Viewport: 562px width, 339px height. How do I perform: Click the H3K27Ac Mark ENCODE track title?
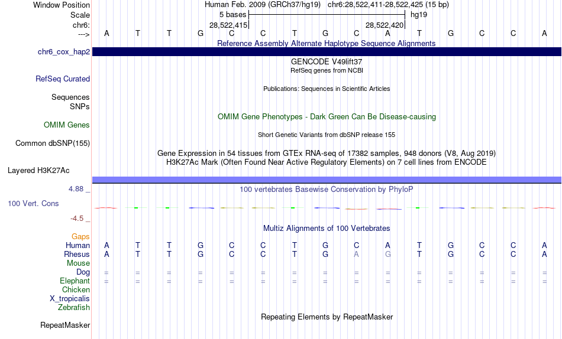pyautogui.click(x=327, y=162)
